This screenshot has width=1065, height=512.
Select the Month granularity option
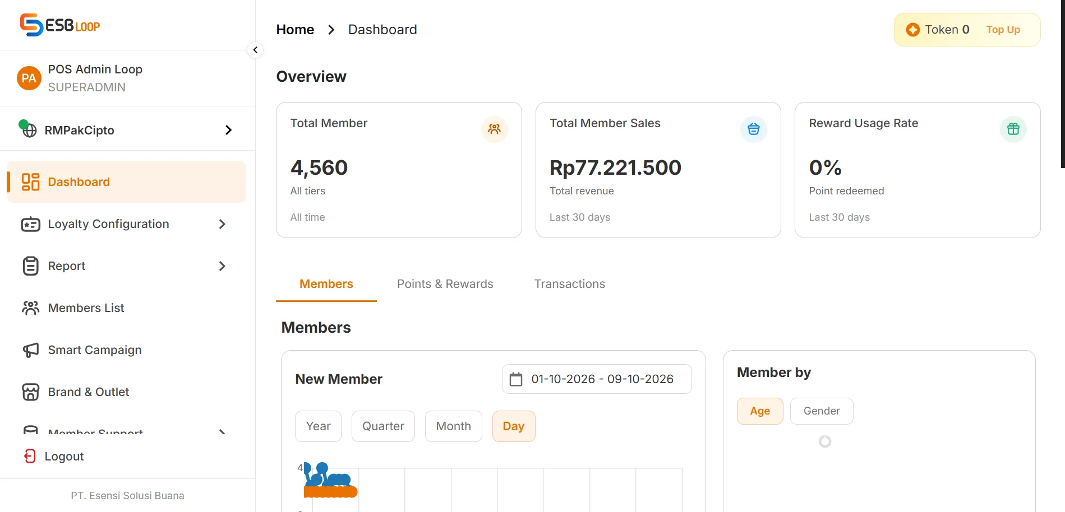[453, 426]
